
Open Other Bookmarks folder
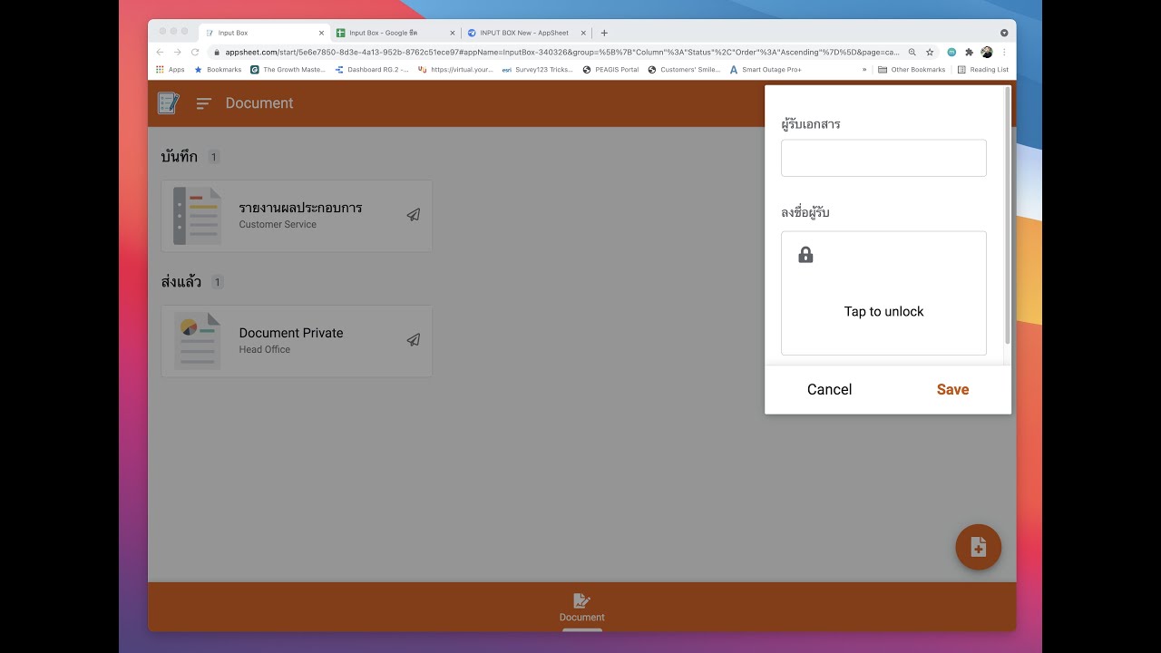(x=912, y=70)
